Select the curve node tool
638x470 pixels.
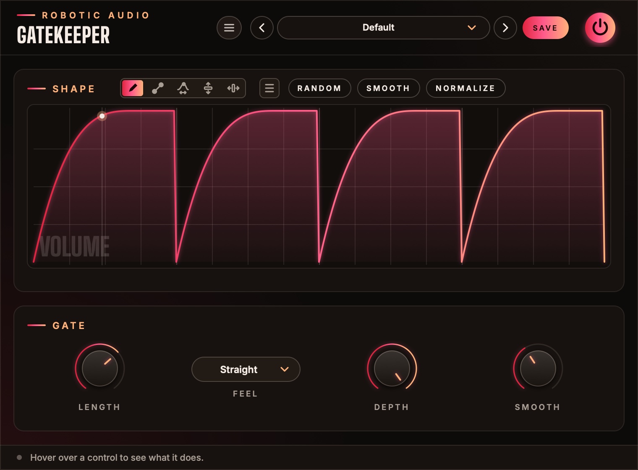pyautogui.click(x=183, y=88)
